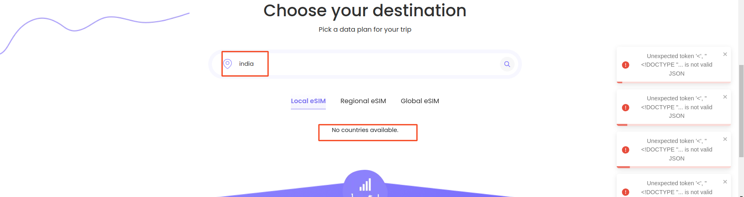Image resolution: width=744 pixels, height=197 pixels.
Task: Open the Global eSIM tab
Action: pyautogui.click(x=420, y=101)
